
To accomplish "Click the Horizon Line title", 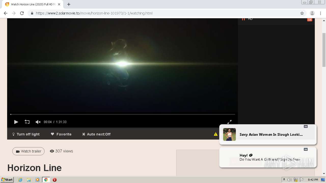I will (x=34, y=168).
